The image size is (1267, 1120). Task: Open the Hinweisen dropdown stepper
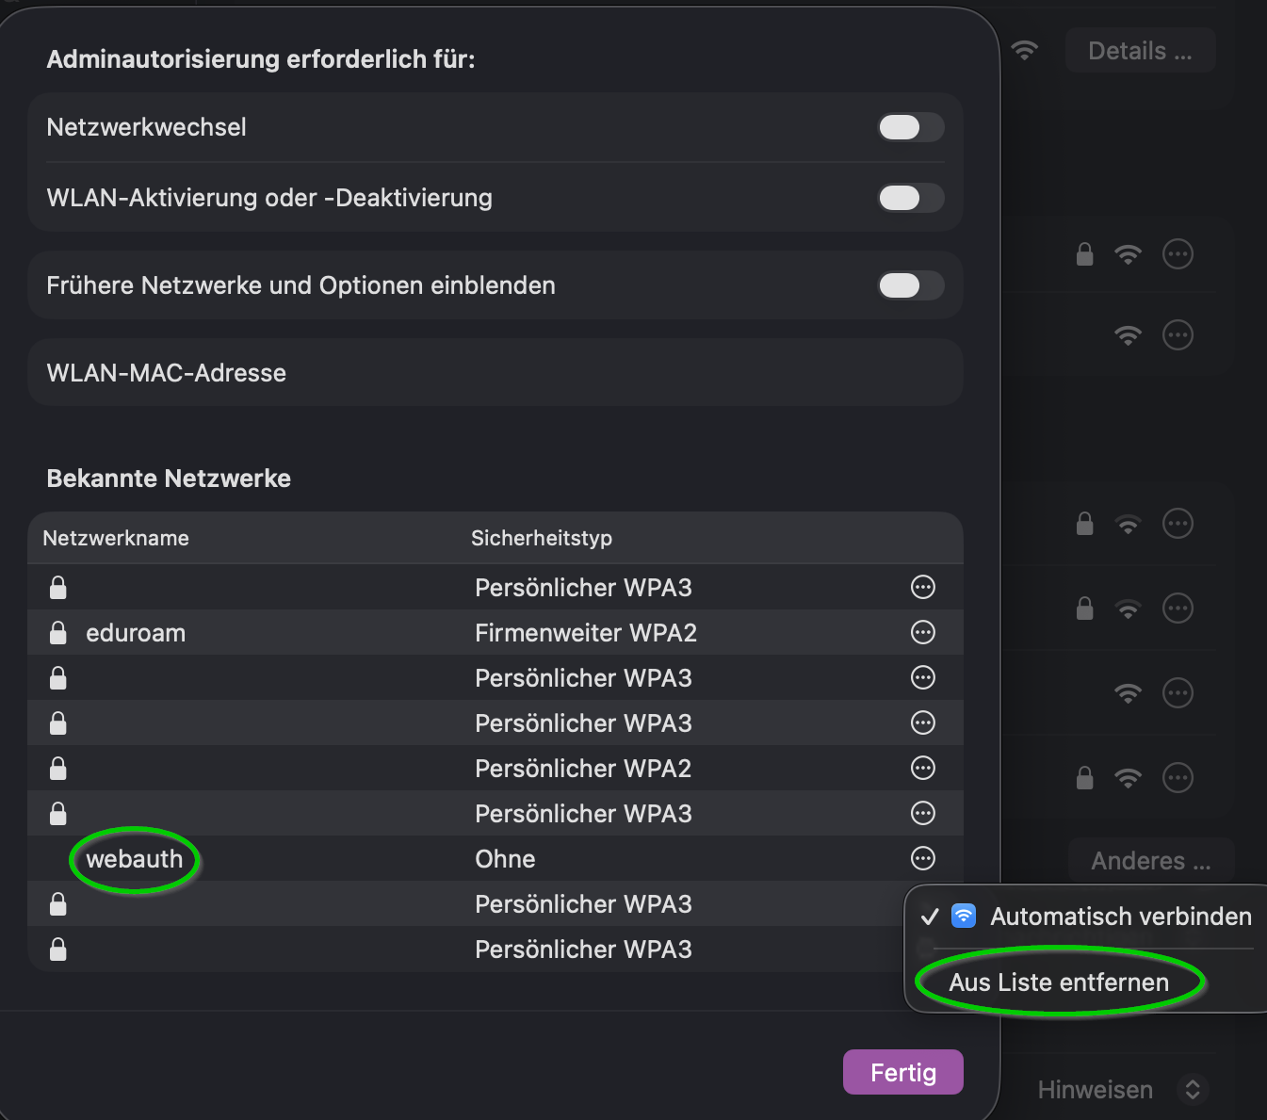[1193, 1090]
